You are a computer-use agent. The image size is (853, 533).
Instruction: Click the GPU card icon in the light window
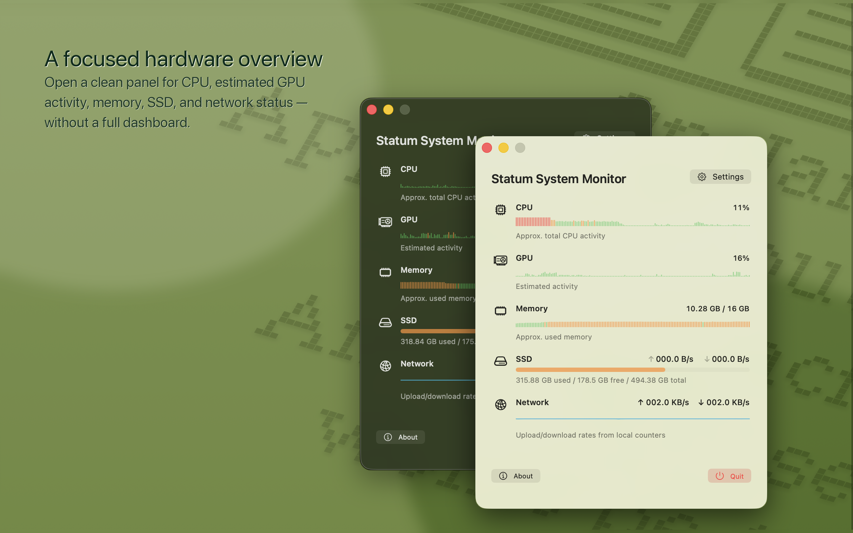(x=501, y=260)
